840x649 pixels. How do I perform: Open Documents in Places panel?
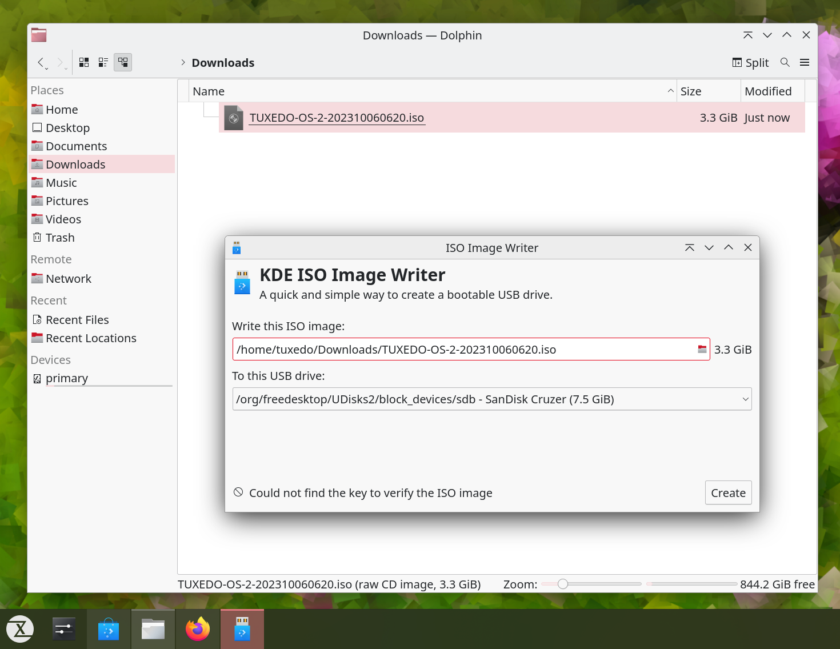[x=102, y=146]
